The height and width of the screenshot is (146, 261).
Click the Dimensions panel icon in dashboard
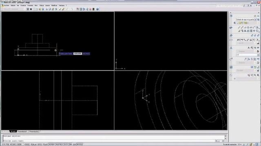coord(231,40)
